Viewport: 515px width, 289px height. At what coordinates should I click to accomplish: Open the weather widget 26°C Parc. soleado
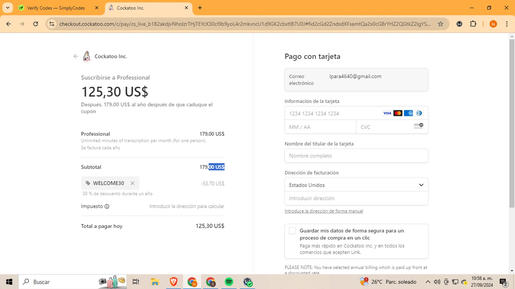(x=388, y=282)
